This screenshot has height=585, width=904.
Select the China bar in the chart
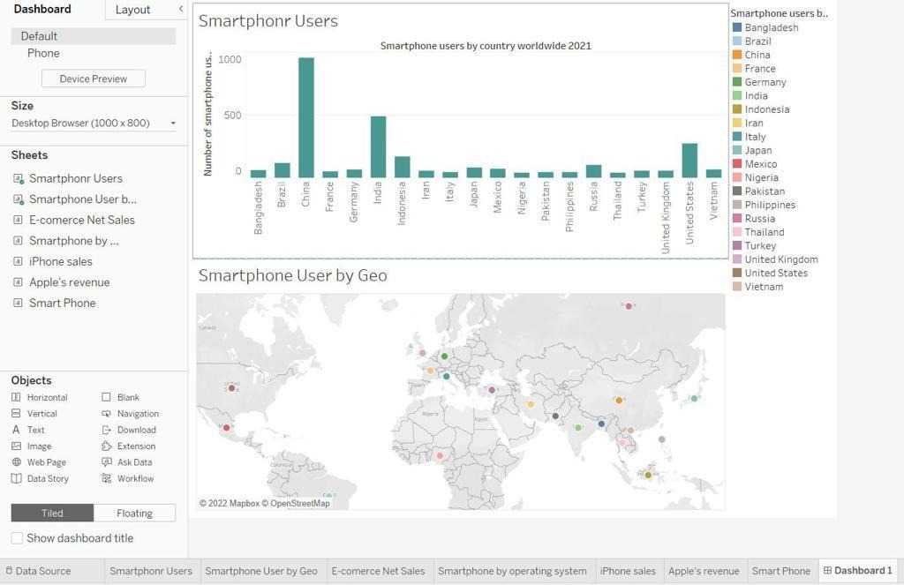[306, 117]
